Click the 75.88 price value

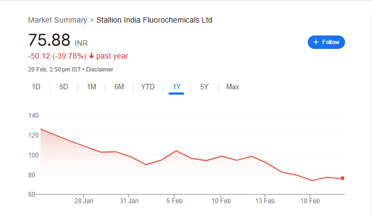click(49, 40)
